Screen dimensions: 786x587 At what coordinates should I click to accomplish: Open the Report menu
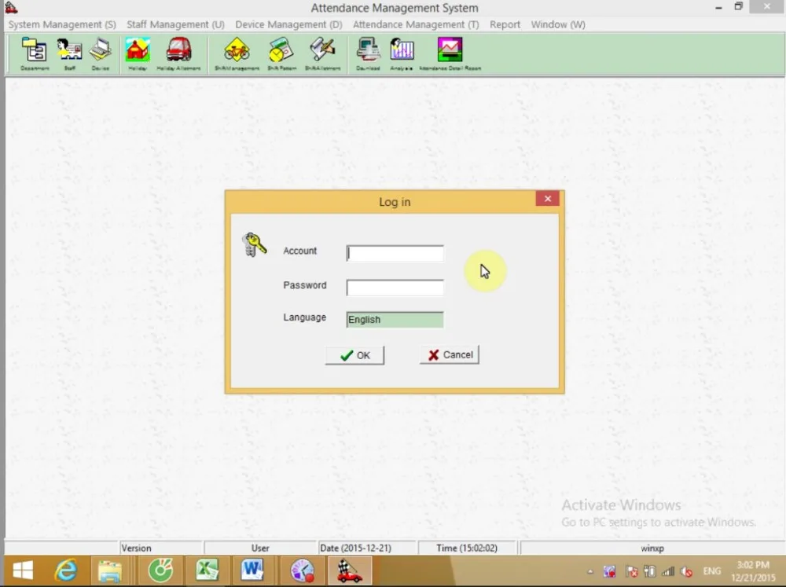pyautogui.click(x=505, y=24)
